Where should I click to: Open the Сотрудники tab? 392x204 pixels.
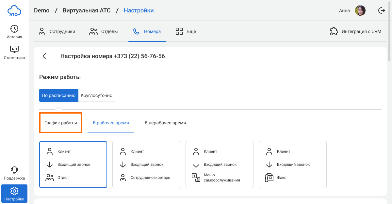57,32
